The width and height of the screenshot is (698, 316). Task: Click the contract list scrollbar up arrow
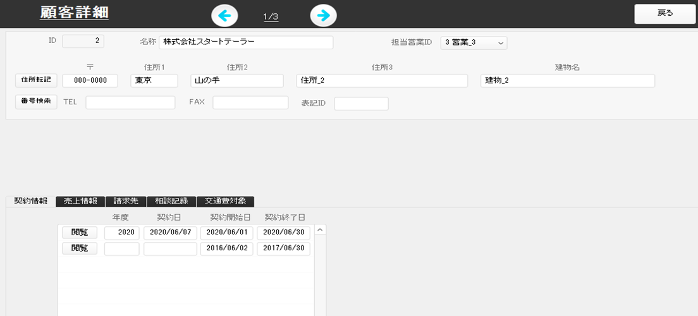point(320,230)
